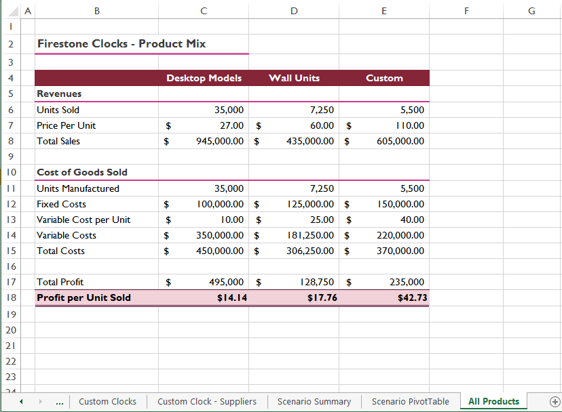Click the 605,000.00 total sales cell
Screen dimensions: 562x412
tap(384, 141)
